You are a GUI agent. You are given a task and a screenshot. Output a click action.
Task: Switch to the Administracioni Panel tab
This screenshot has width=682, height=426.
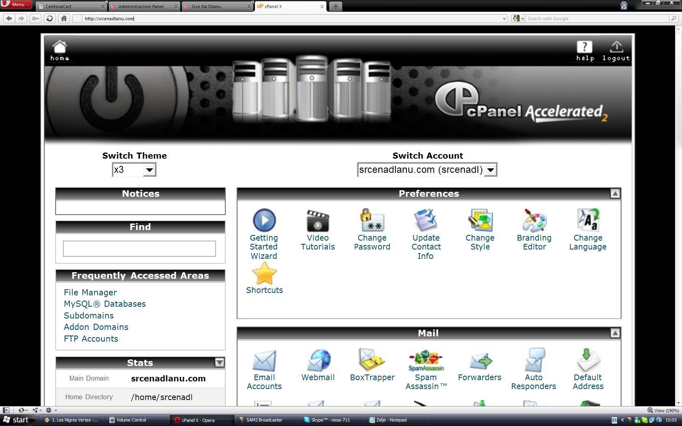coord(144,6)
